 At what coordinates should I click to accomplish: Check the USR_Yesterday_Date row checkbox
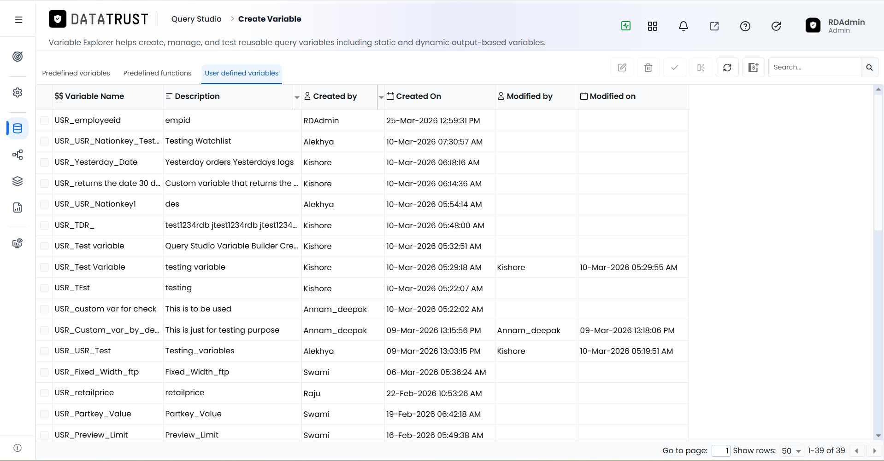coord(44,162)
